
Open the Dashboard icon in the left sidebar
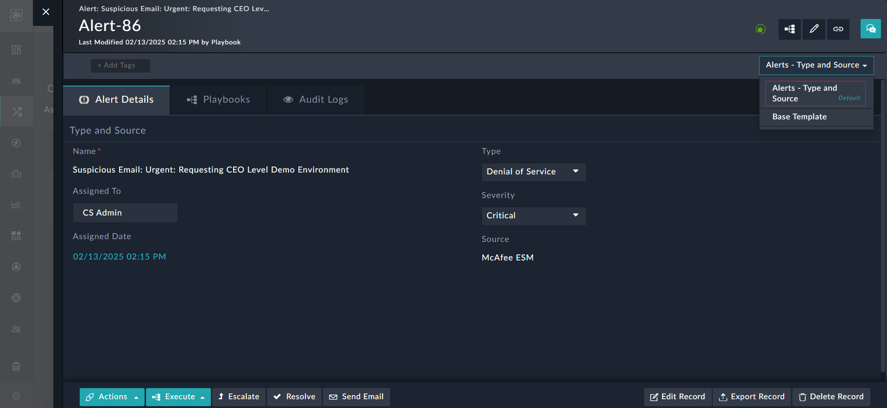(x=16, y=49)
